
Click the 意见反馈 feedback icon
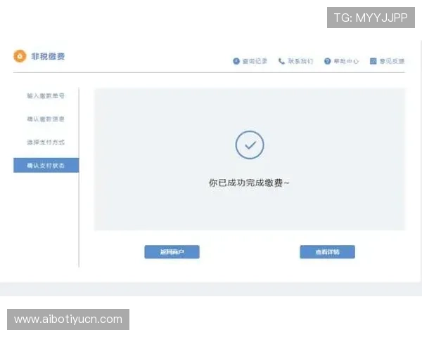pyautogui.click(x=373, y=61)
